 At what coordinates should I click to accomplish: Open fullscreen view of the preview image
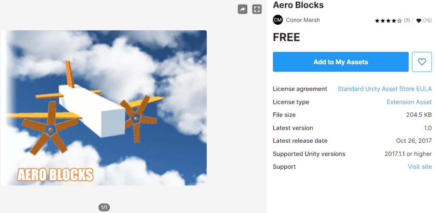pyautogui.click(x=257, y=9)
